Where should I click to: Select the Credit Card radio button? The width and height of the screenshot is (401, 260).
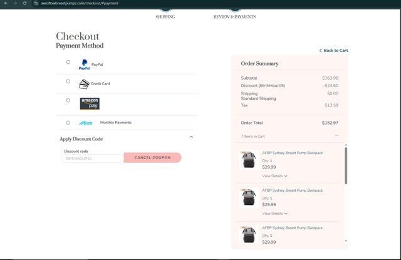point(68,81)
